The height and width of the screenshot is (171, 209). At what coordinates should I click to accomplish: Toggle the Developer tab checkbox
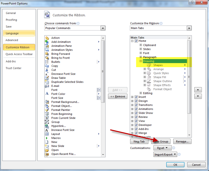136,125
